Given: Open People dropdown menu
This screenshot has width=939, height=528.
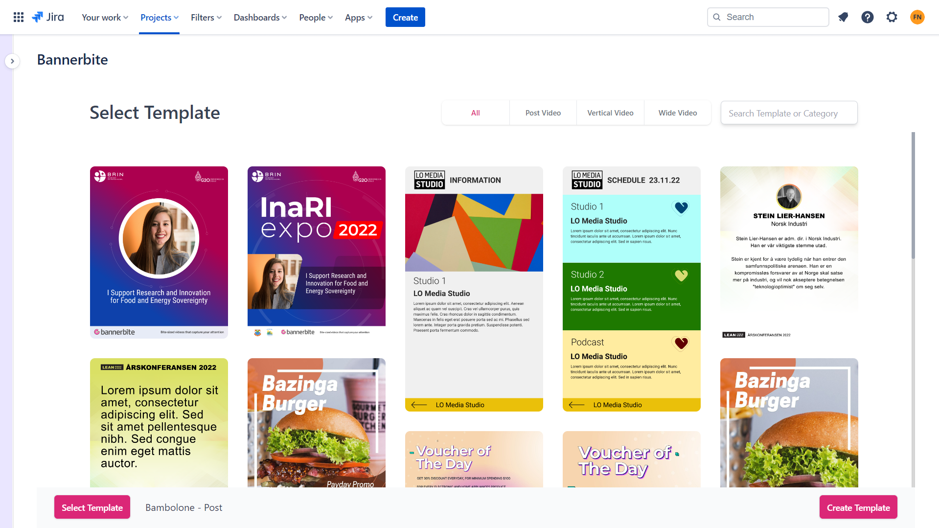Looking at the screenshot, I should [316, 17].
